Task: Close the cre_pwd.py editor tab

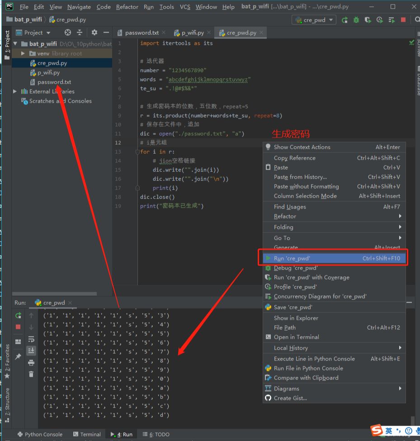Action: (x=261, y=33)
